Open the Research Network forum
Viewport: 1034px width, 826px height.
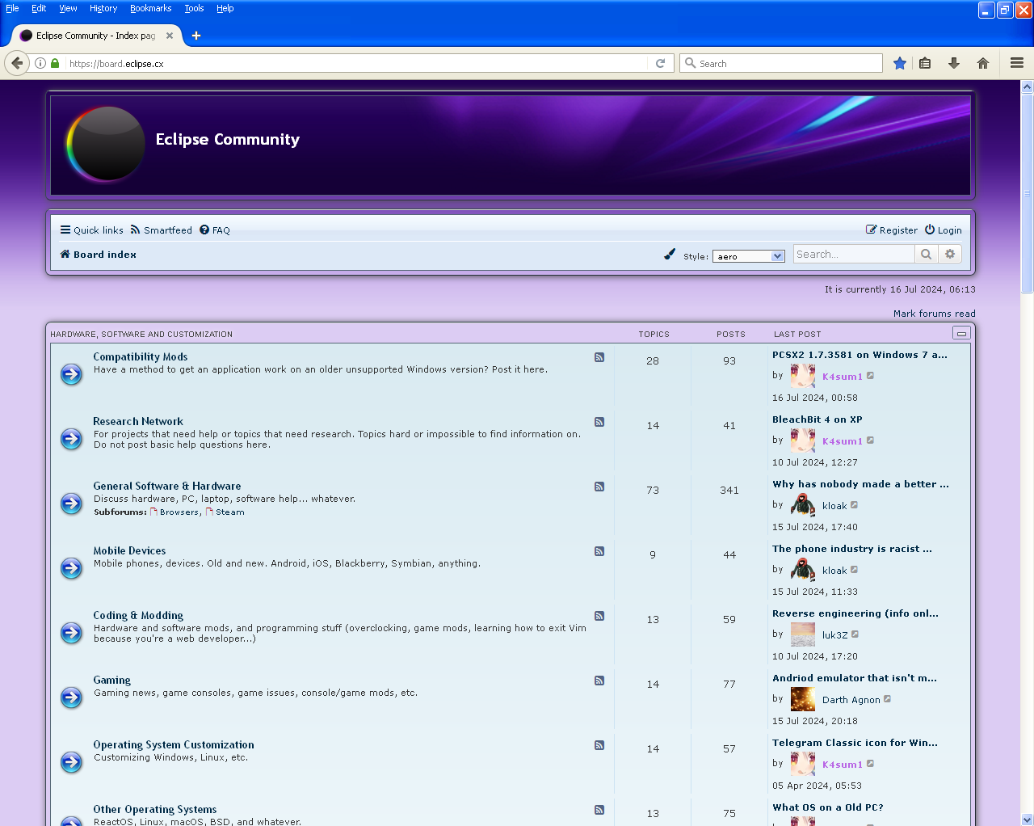(x=138, y=421)
